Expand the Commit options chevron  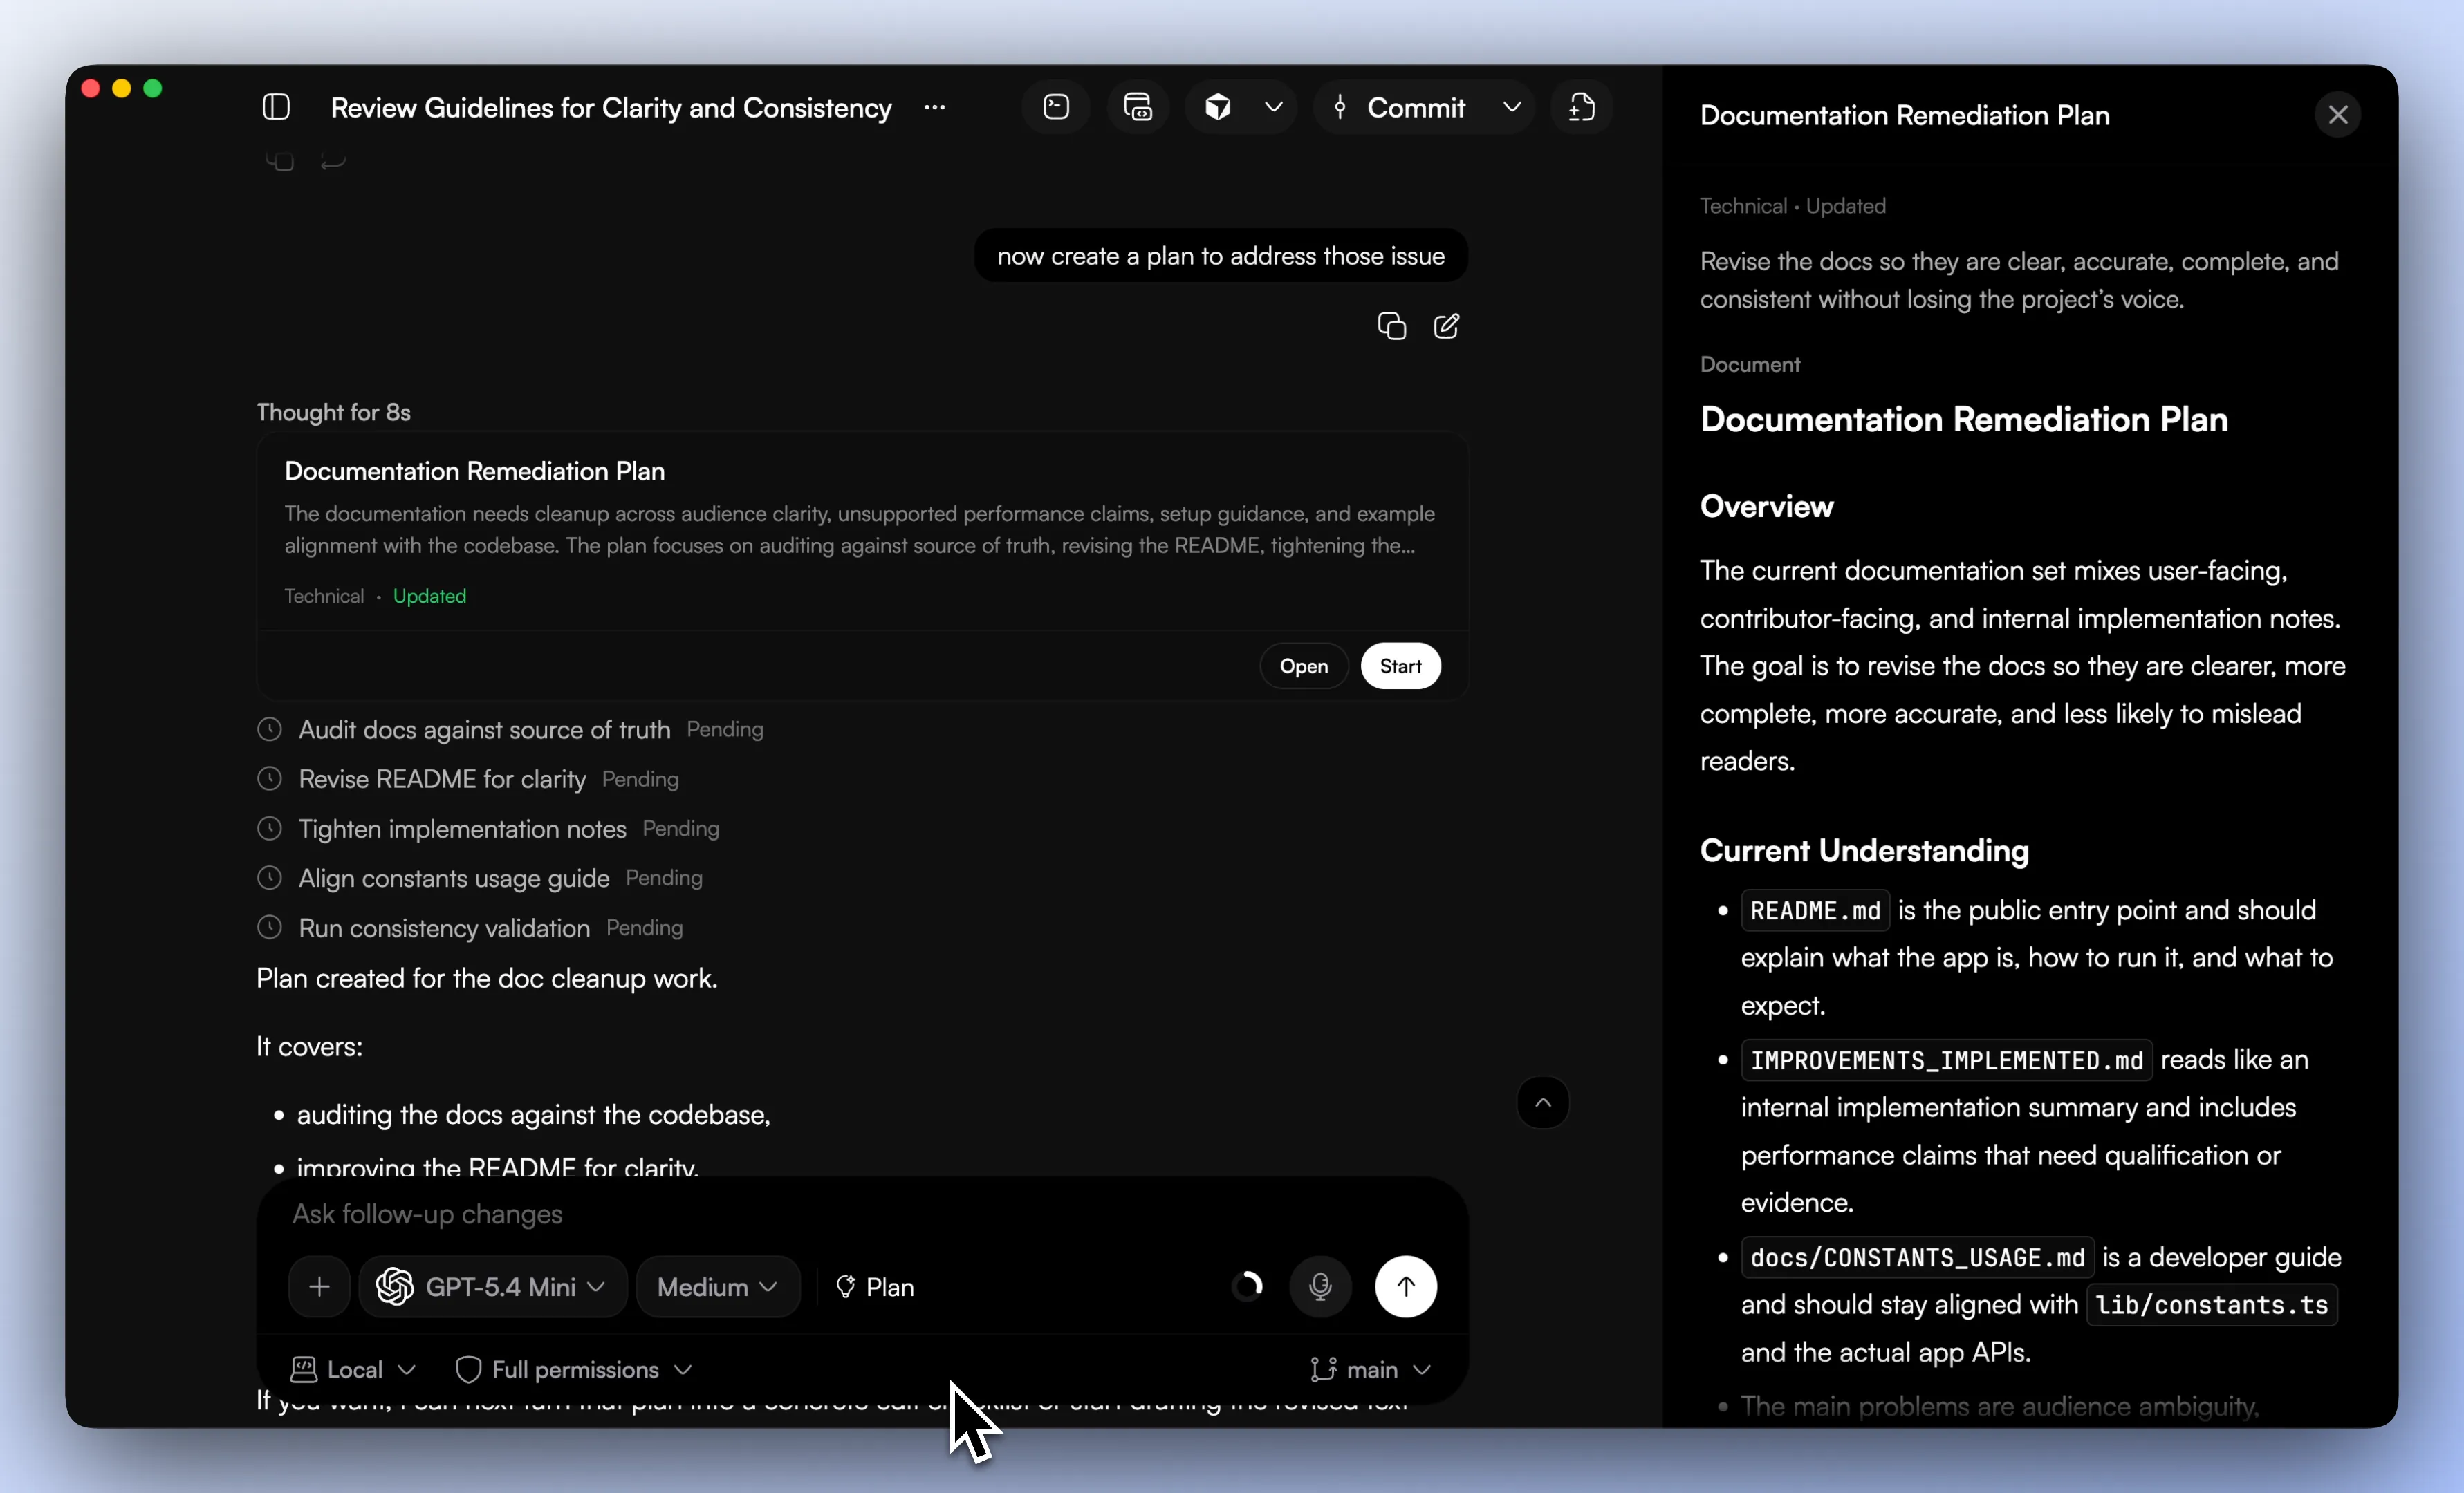coord(1512,107)
